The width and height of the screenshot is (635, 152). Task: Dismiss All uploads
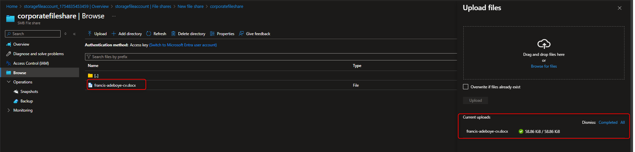pos(622,122)
